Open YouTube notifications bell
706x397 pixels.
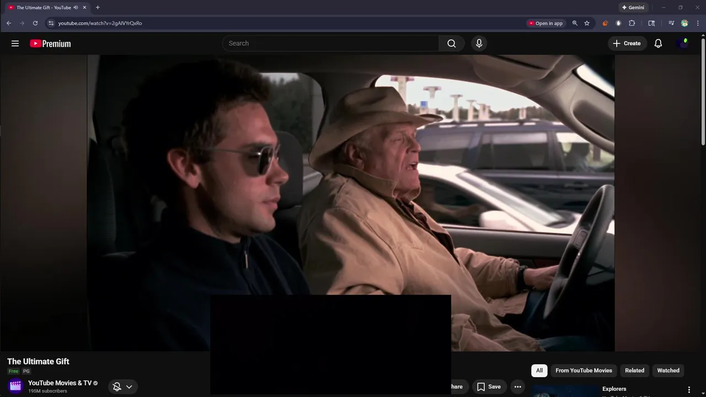coord(658,44)
